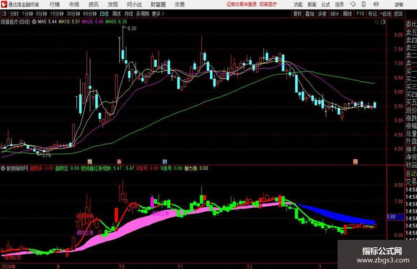Click the 接力涨 indicator label
Image resolution: width=417 pixels, height=269 pixels.
pos(191,168)
